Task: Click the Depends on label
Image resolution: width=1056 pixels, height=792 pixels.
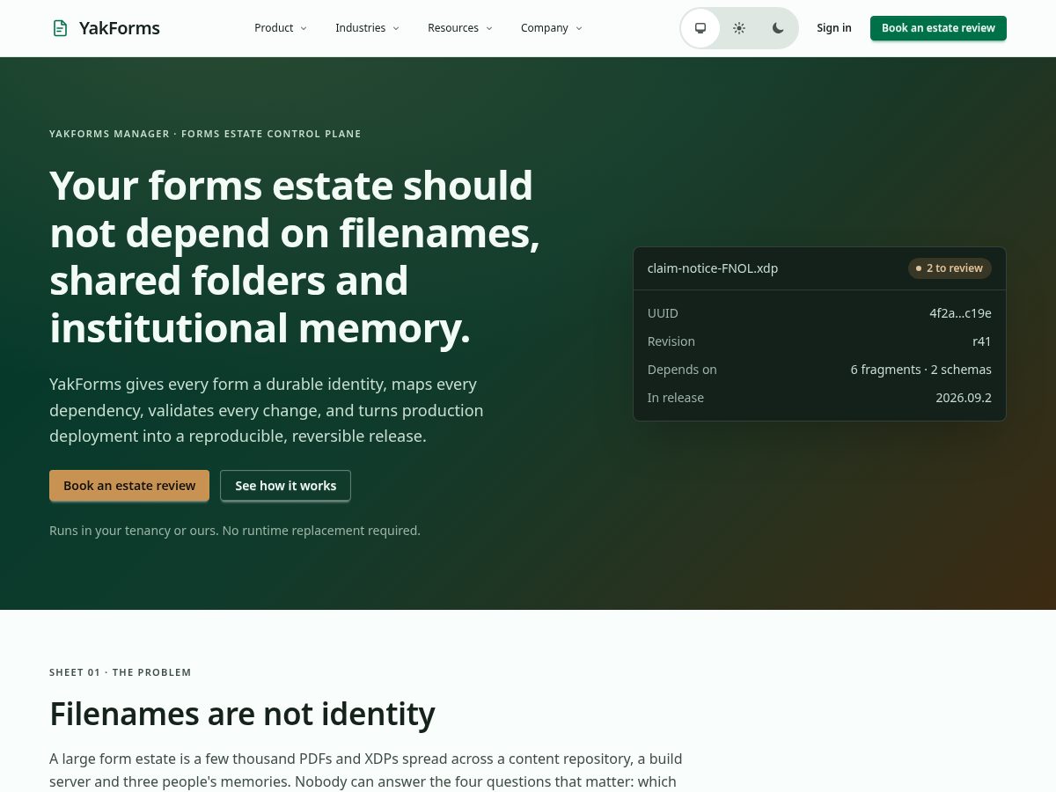Action: pyautogui.click(x=682, y=370)
